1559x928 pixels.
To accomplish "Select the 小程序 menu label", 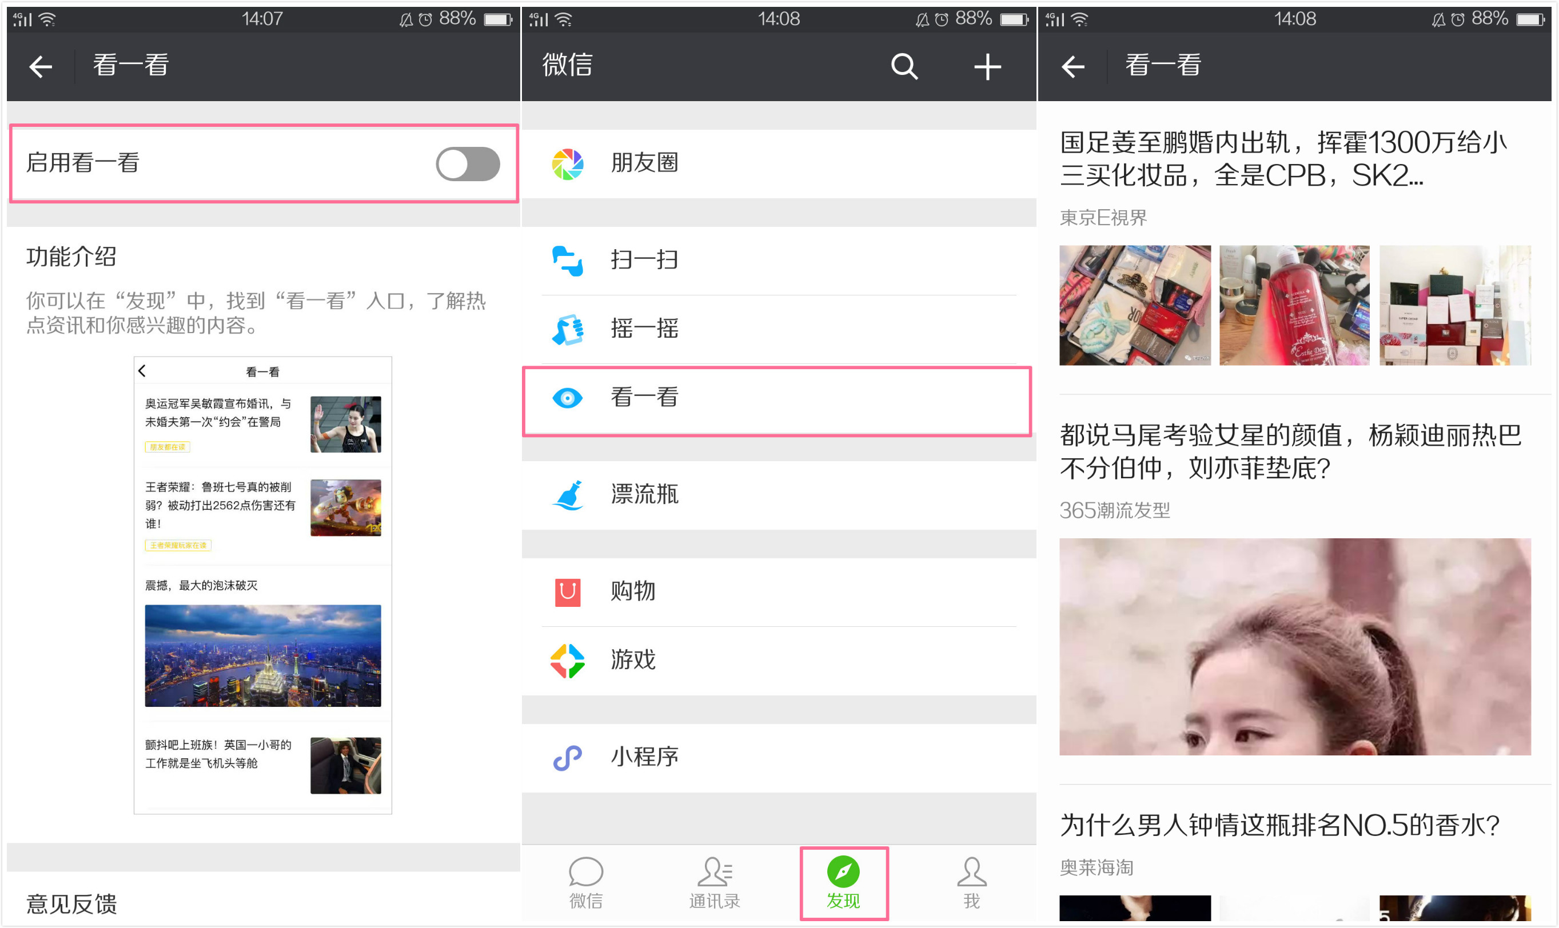I will coord(645,757).
